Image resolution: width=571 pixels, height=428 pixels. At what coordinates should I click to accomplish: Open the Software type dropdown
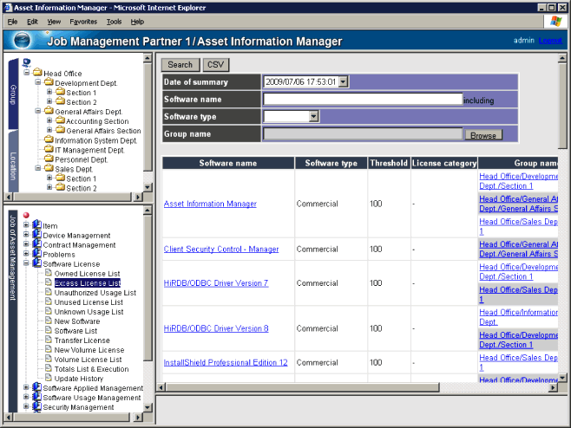(x=314, y=116)
